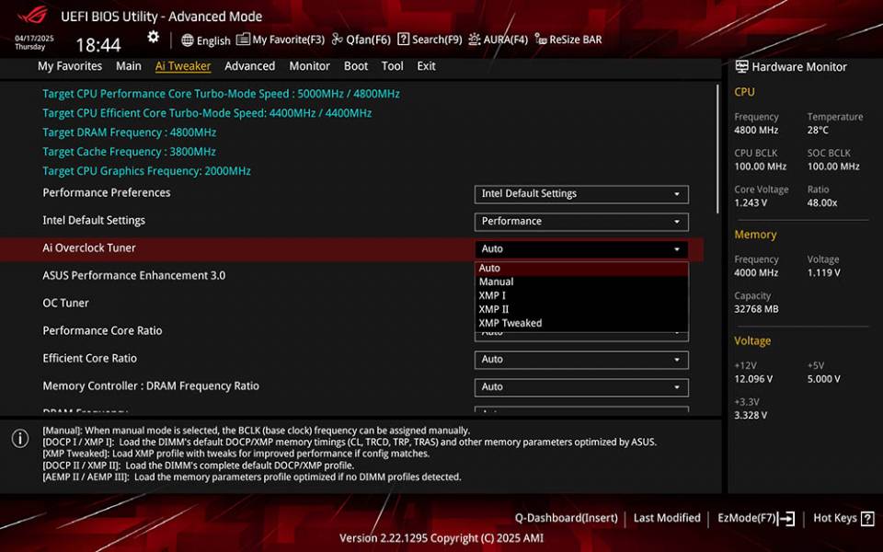The width and height of the screenshot is (883, 552).
Task: Open AURA(F4) lighting settings
Action: tap(498, 40)
